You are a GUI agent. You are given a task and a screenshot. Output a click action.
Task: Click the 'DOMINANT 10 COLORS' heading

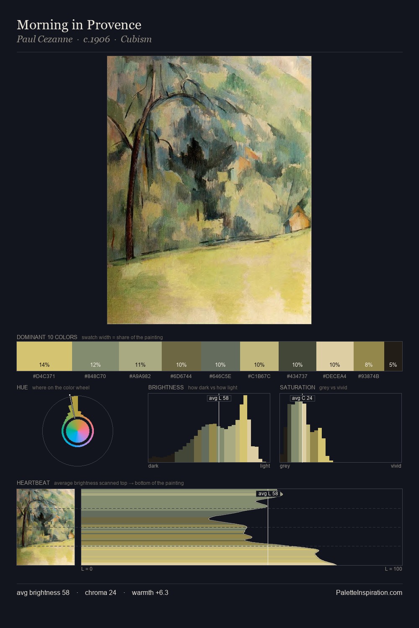(47, 337)
